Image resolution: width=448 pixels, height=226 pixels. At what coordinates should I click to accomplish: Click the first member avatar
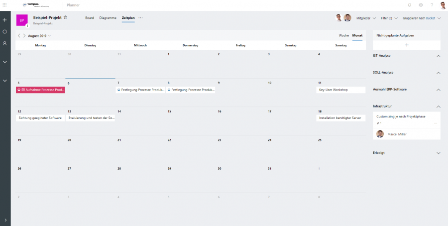point(339,18)
